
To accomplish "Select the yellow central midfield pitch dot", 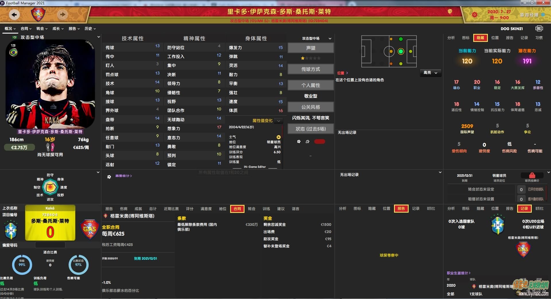I will pyautogui.click(x=391, y=52).
